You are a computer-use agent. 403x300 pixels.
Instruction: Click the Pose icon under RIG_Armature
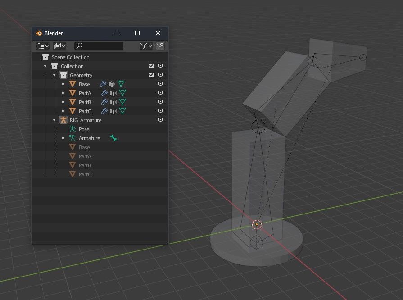coord(72,129)
